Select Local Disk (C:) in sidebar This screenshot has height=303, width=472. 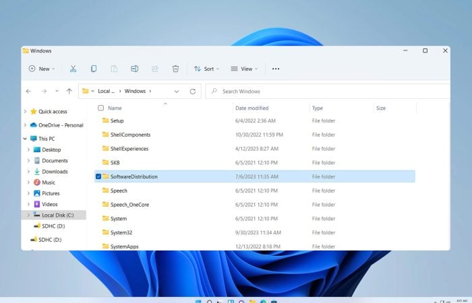(x=58, y=215)
